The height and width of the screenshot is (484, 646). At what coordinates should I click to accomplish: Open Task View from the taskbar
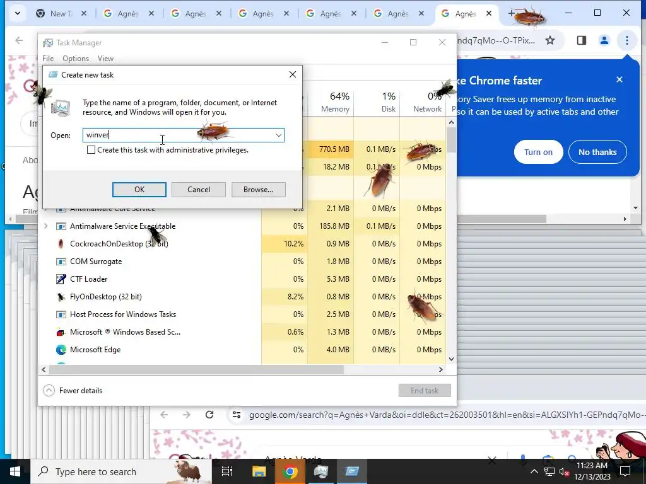pyautogui.click(x=227, y=471)
